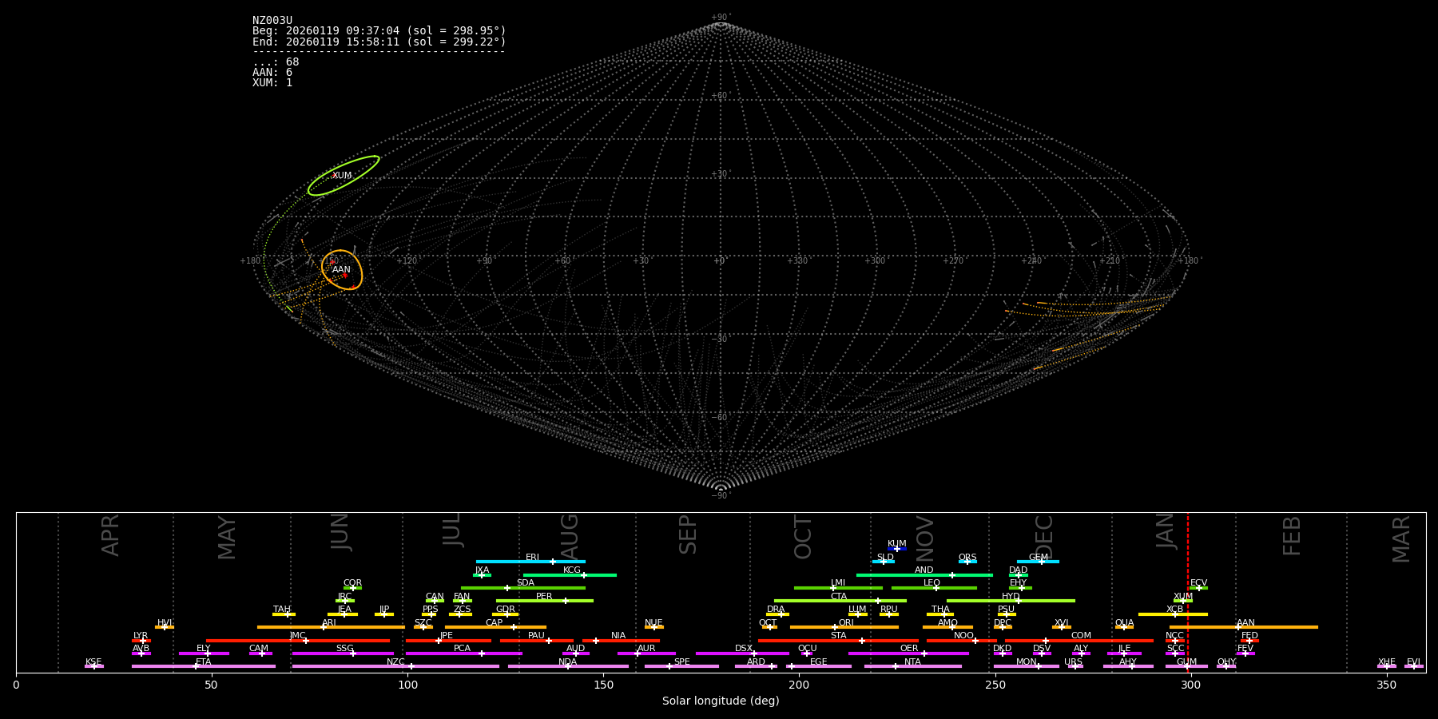The image size is (1438, 719).
Task: Click the SDA shower label
Action: 526,583
